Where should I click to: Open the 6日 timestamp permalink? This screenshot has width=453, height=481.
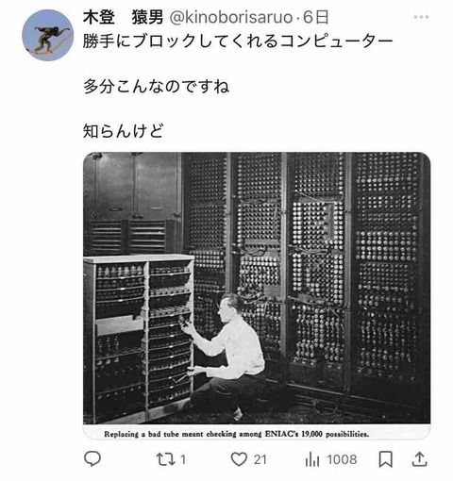316,17
